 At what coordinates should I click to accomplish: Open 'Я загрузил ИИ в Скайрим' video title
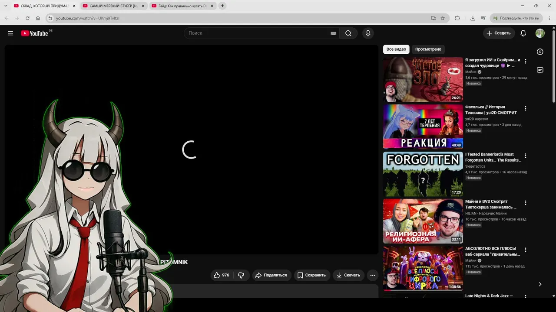[x=493, y=63]
